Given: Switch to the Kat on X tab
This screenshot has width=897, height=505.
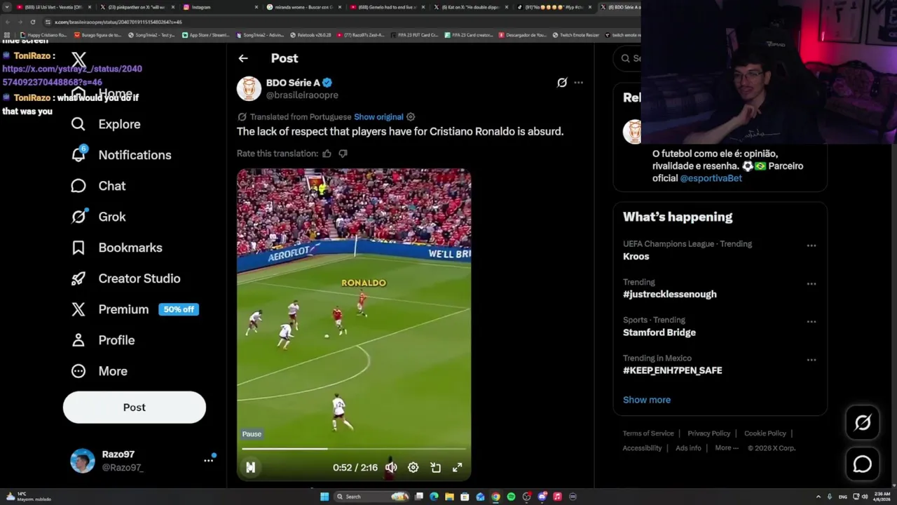Looking at the screenshot, I should (x=470, y=7).
